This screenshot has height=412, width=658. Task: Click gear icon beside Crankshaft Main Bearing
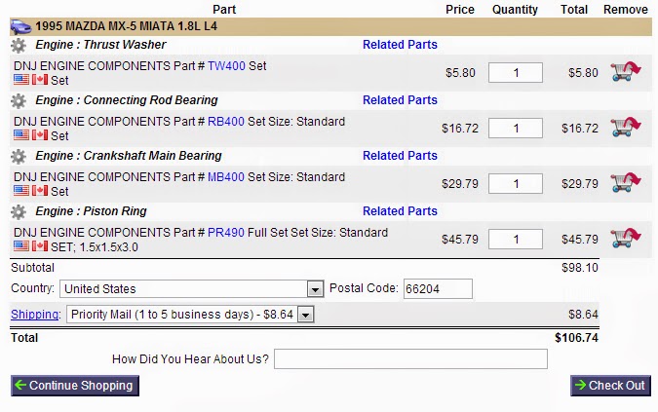19,156
